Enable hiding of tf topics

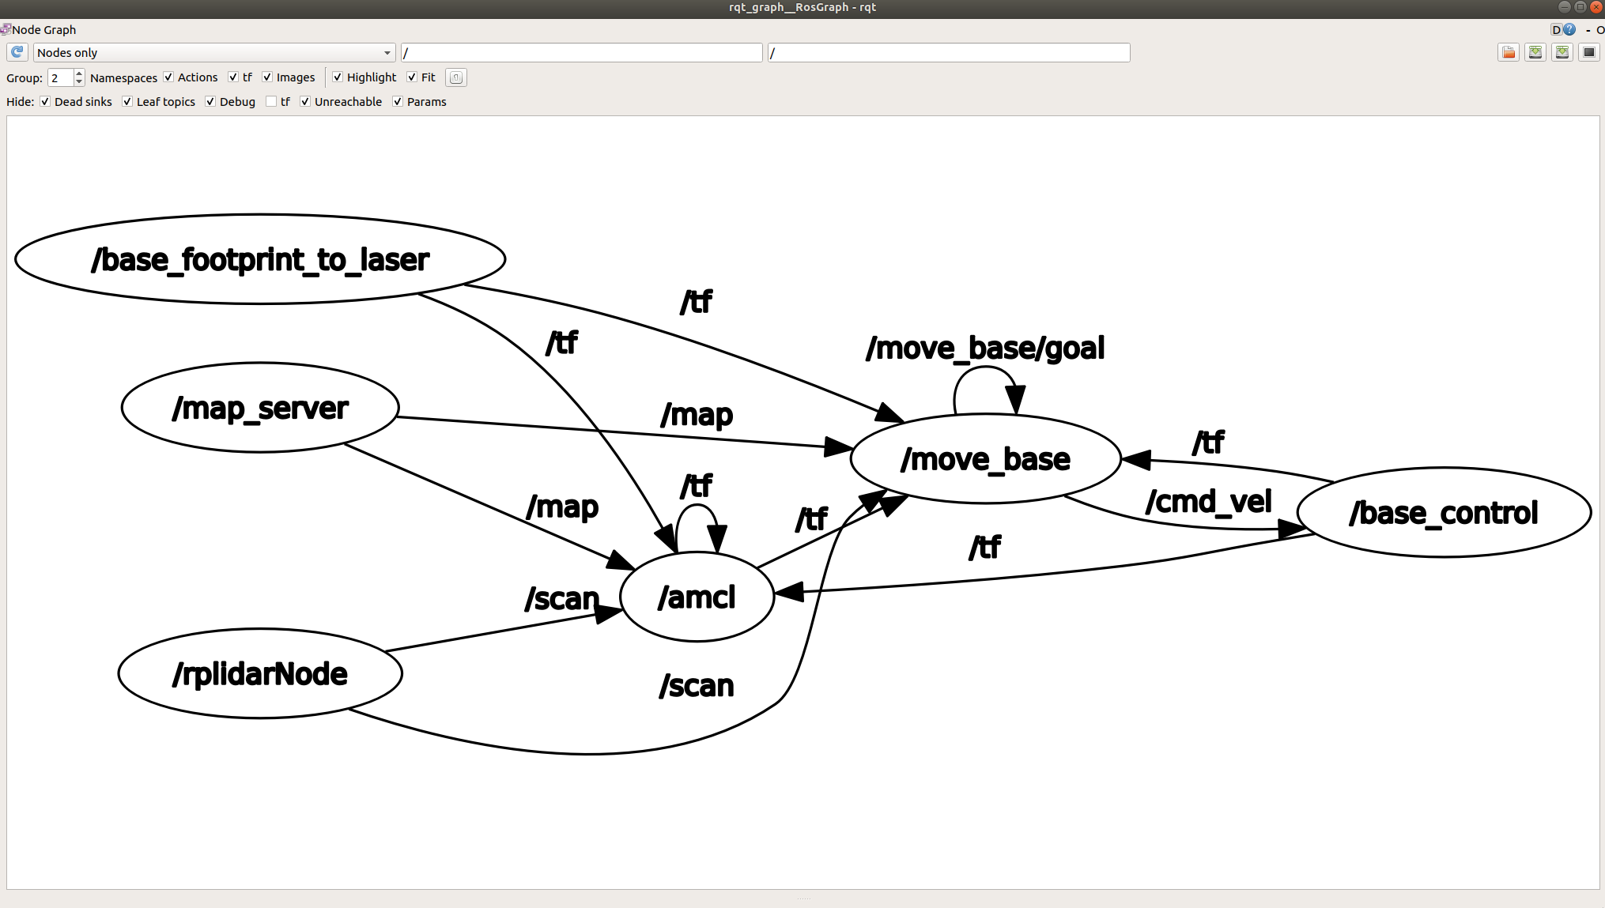pyautogui.click(x=271, y=102)
